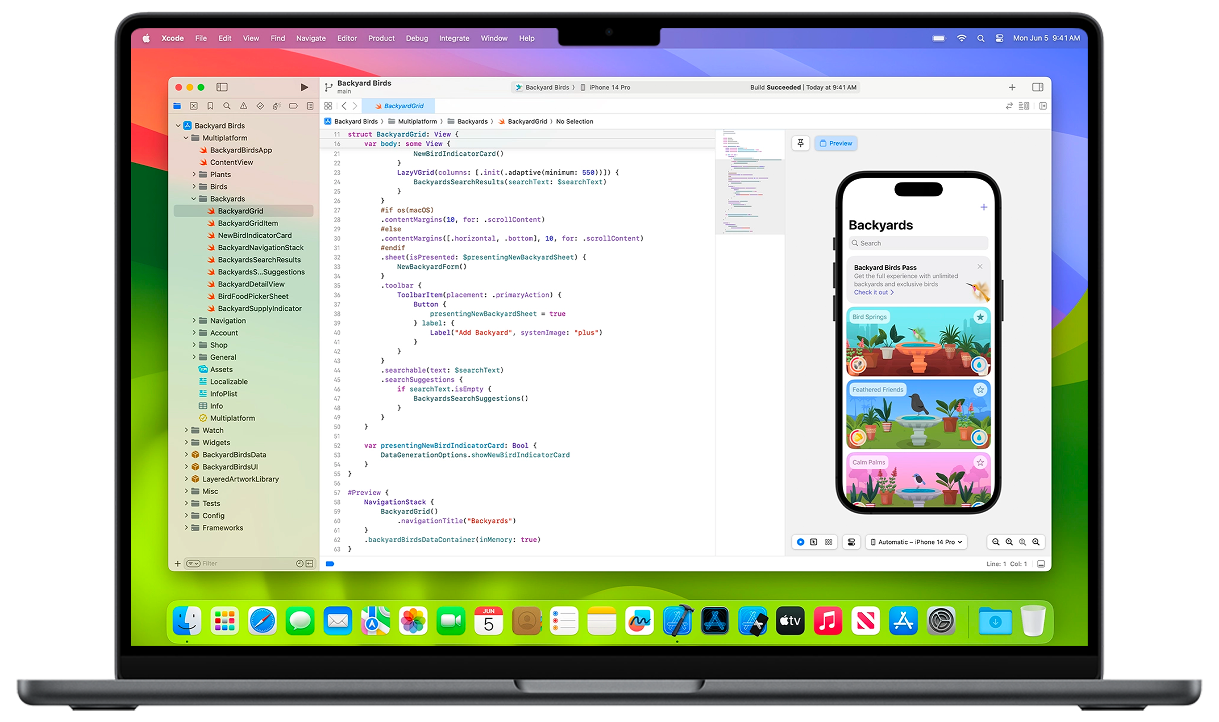Screen dimensions: 1219x722
Task: Show only source-controlled files filter
Action: tap(310, 564)
